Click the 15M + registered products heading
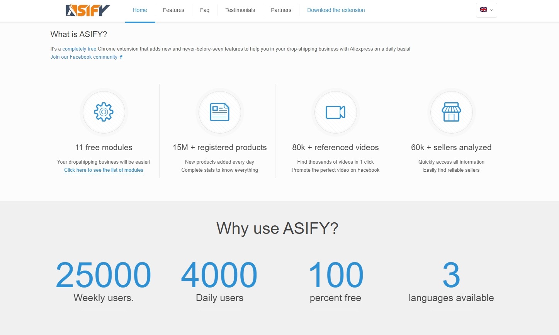Screen dimensions: 559x335 click(220, 147)
